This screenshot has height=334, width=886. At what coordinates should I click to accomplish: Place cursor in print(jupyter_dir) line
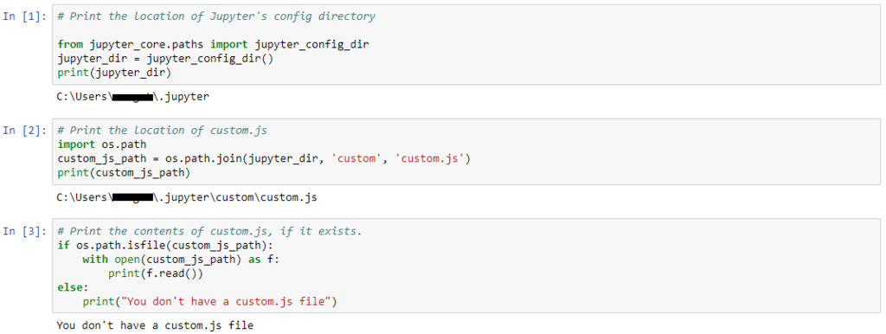pyautogui.click(x=115, y=73)
